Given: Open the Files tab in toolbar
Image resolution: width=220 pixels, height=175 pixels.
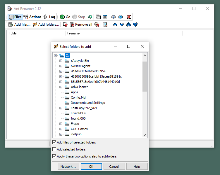Looking at the screenshot, I should [x=15, y=17].
